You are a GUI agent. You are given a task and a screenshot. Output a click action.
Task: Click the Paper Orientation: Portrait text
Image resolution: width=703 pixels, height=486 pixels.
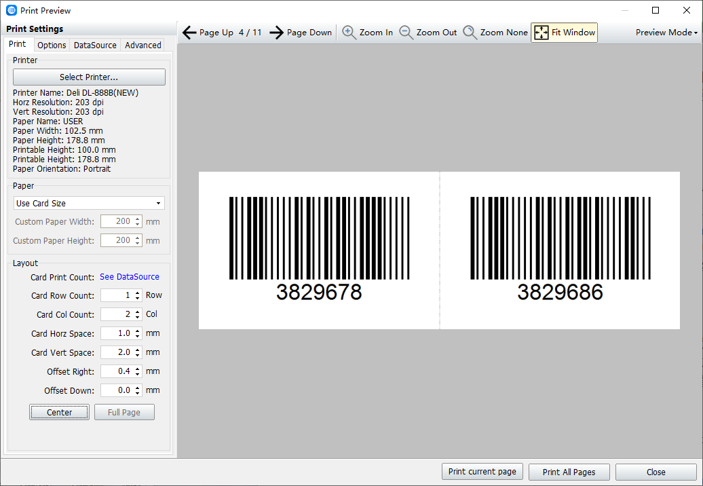pyautogui.click(x=62, y=169)
